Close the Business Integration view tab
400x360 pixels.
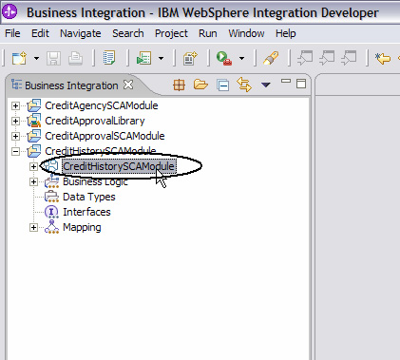coord(128,85)
